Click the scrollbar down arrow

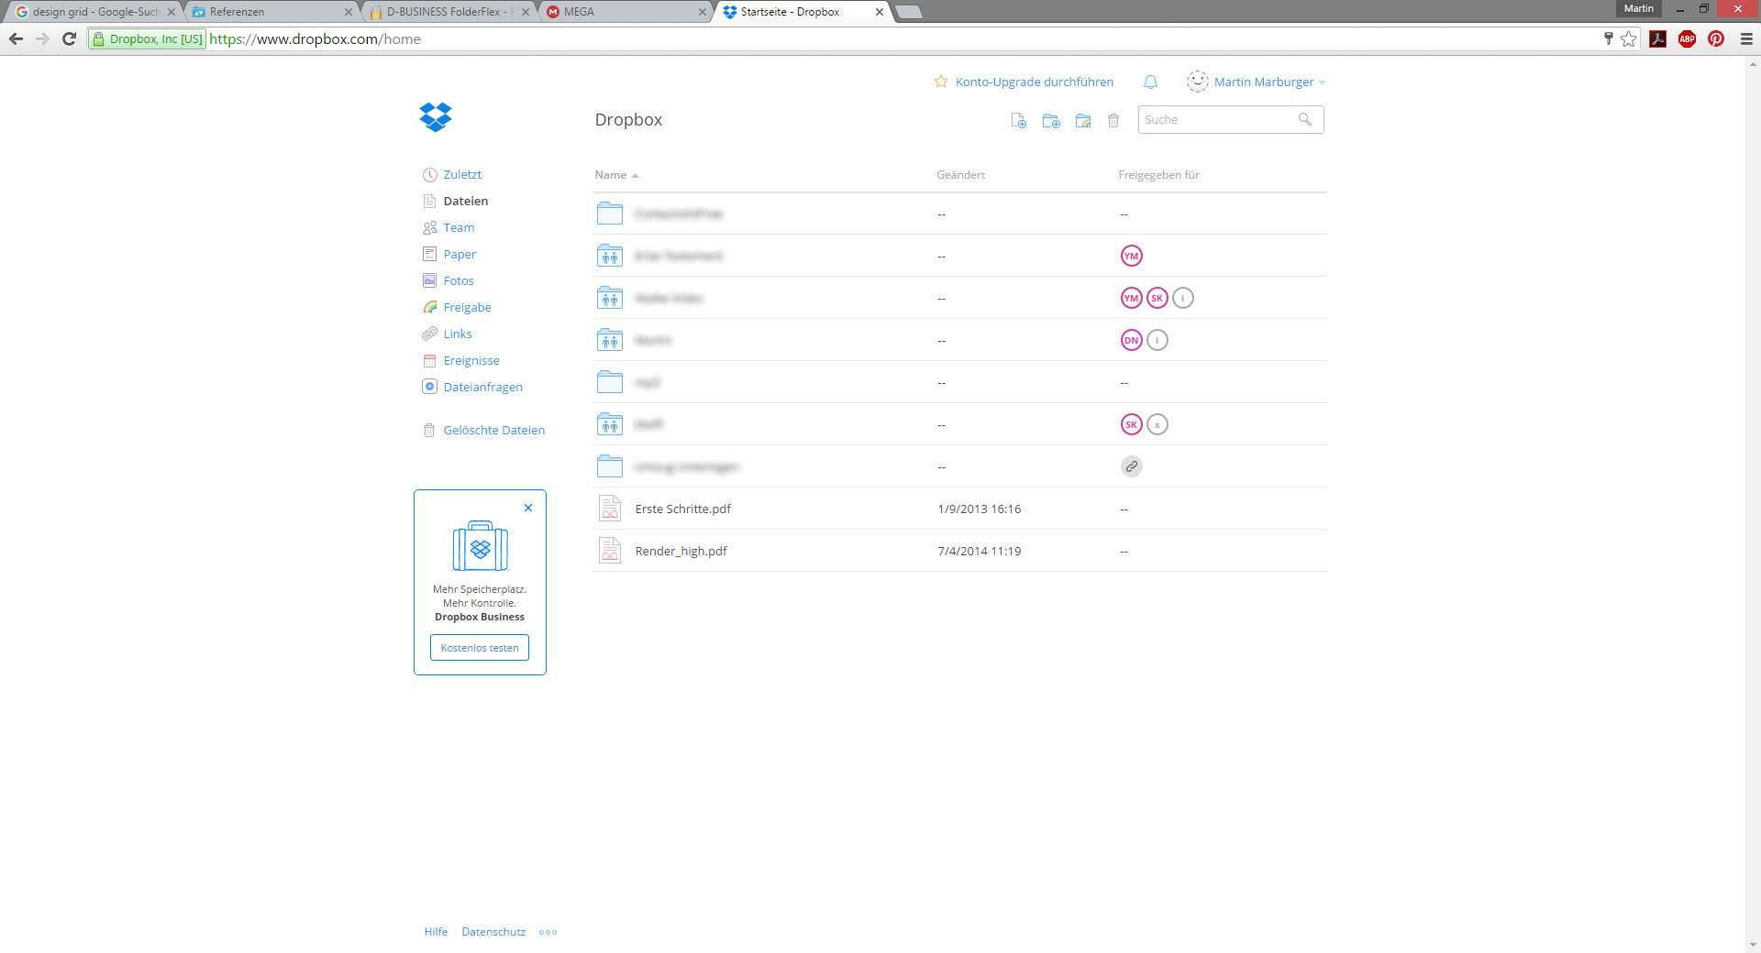1753,945
